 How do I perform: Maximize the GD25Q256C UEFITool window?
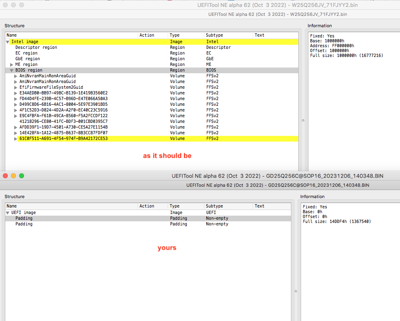pos(22,176)
